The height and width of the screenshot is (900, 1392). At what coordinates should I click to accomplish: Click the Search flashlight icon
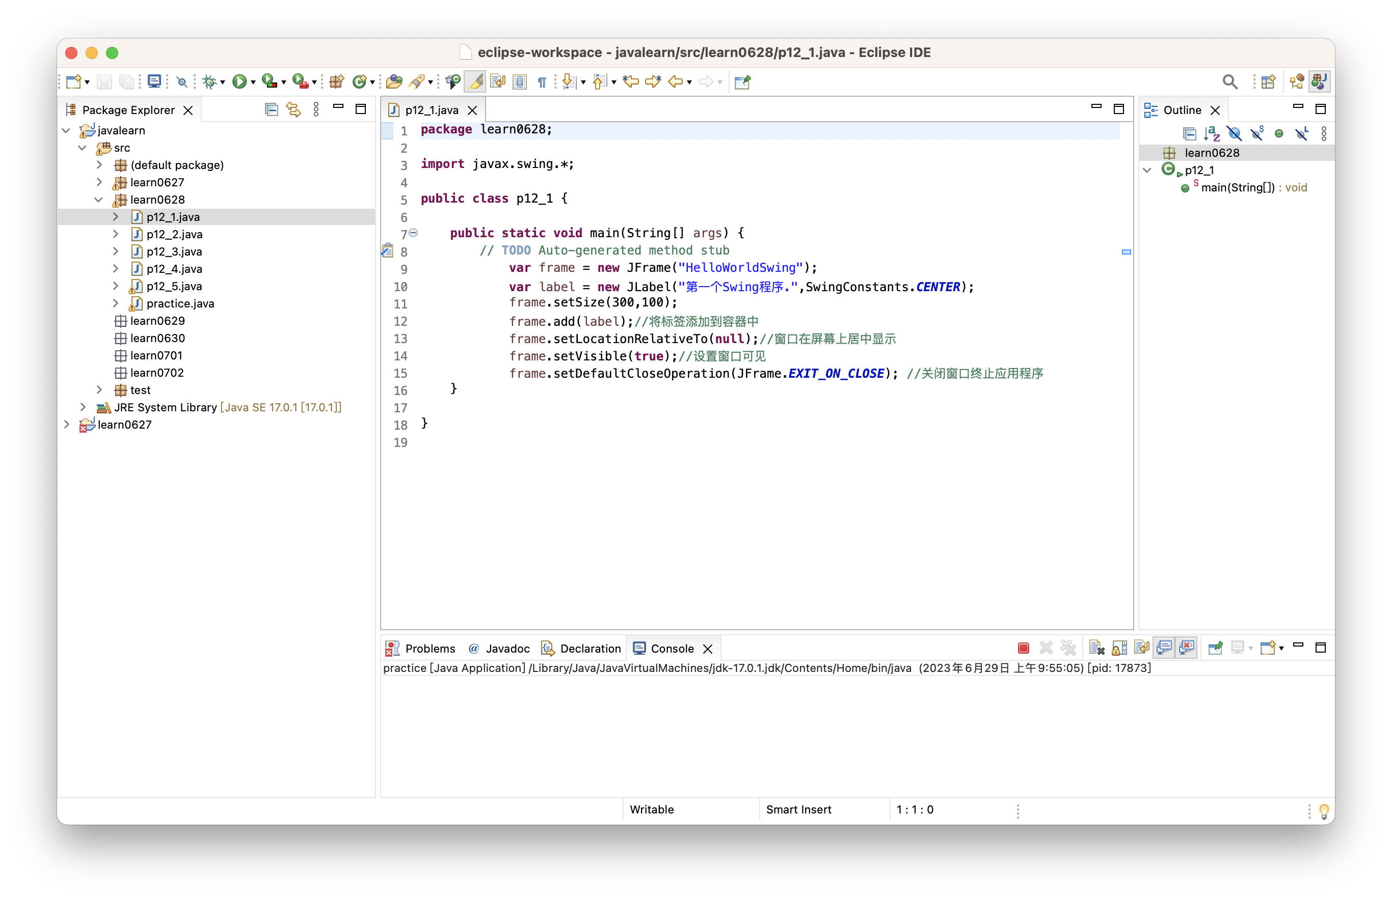[416, 82]
